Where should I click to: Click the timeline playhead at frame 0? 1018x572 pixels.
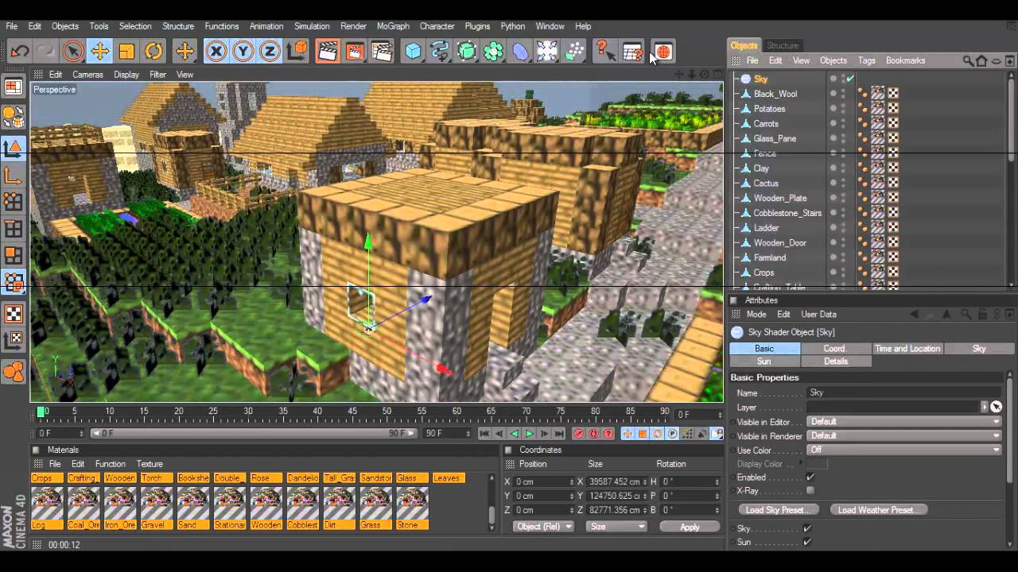point(41,412)
